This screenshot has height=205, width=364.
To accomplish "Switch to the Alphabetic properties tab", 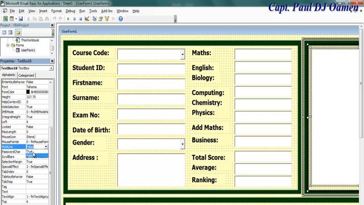I will pos(9,75).
